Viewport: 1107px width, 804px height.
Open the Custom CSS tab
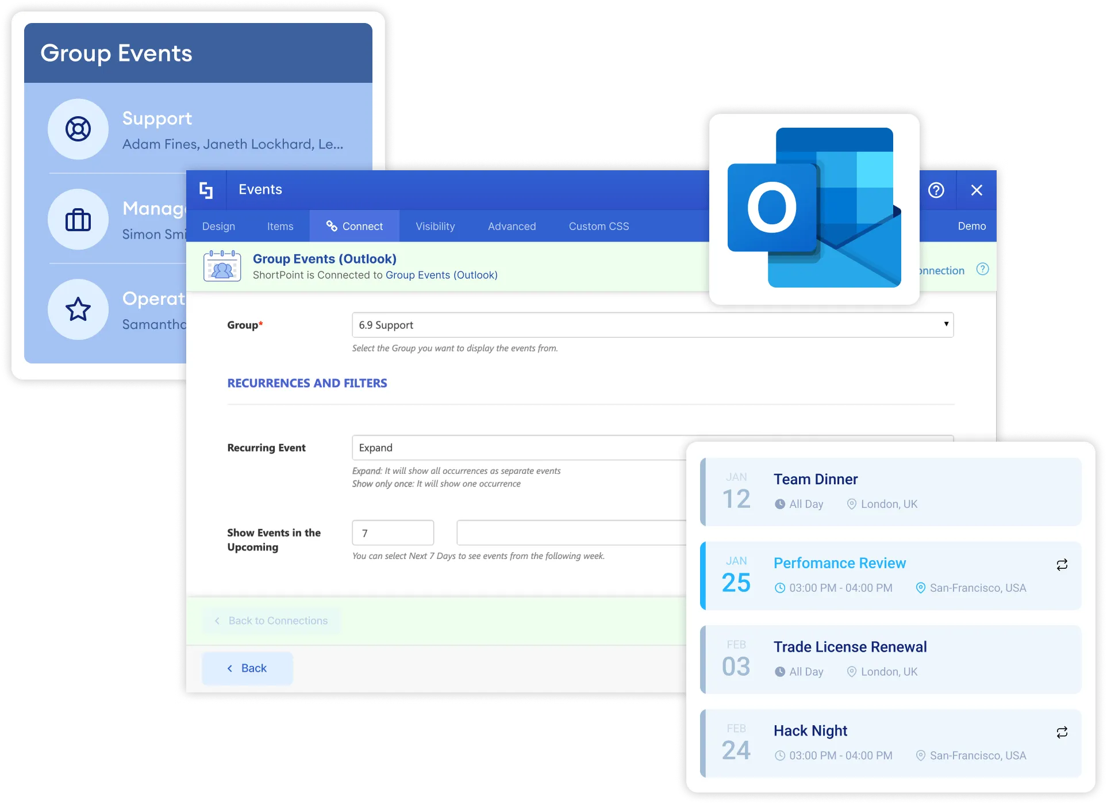point(598,226)
